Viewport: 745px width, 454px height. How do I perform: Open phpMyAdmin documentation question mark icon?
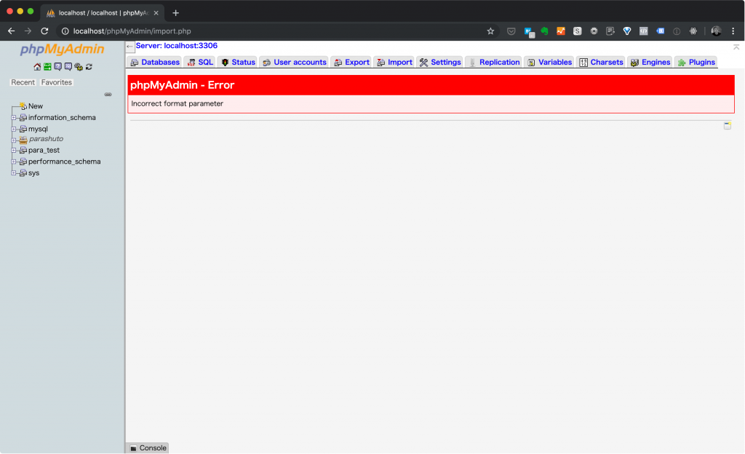pyautogui.click(x=58, y=67)
